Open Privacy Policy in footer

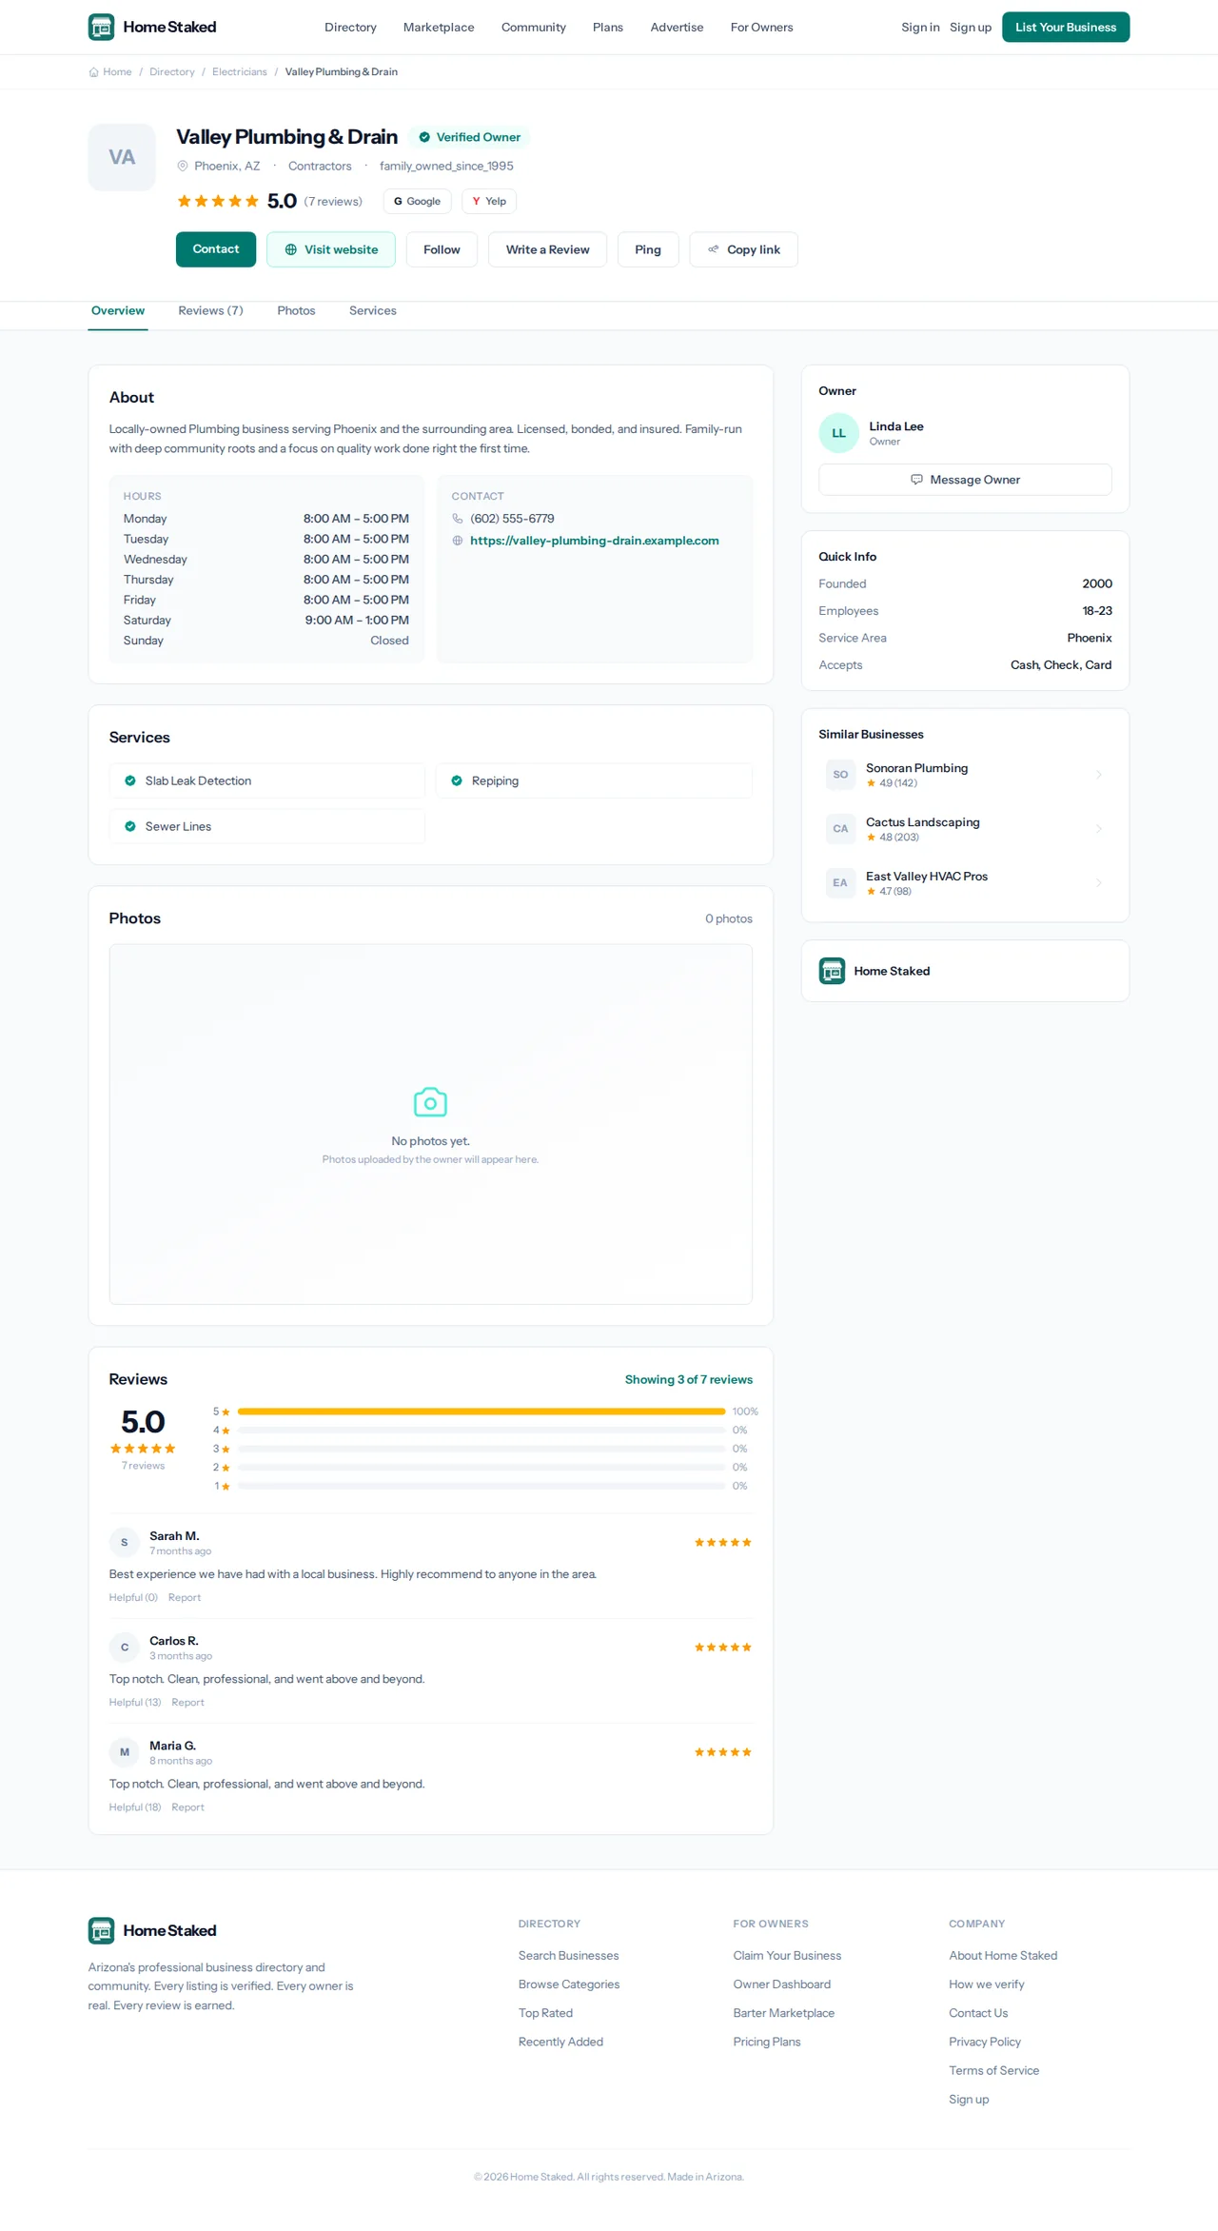click(985, 2042)
